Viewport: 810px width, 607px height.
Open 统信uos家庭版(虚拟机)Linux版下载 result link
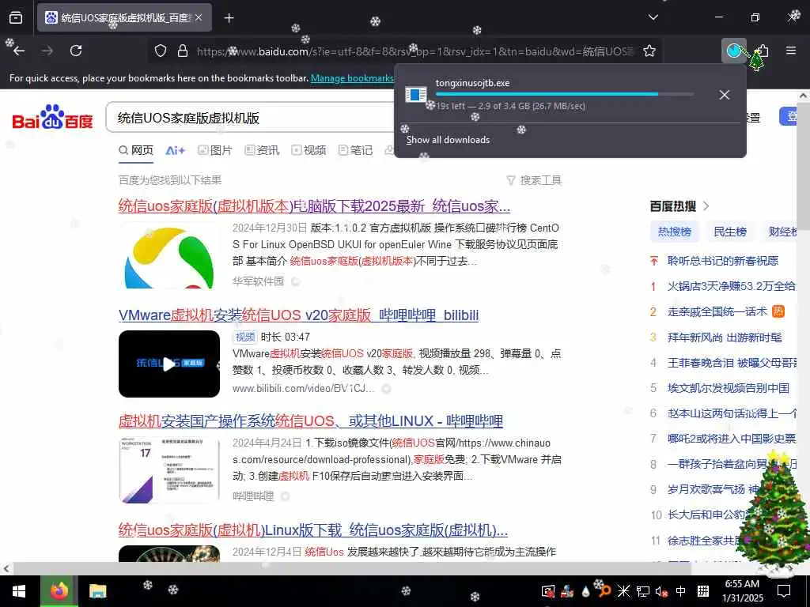tap(313, 530)
